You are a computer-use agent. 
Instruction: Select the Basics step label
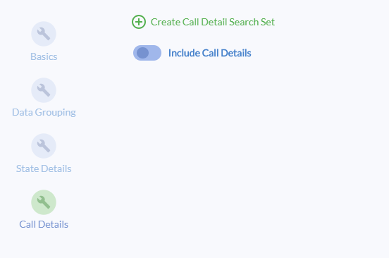[44, 56]
